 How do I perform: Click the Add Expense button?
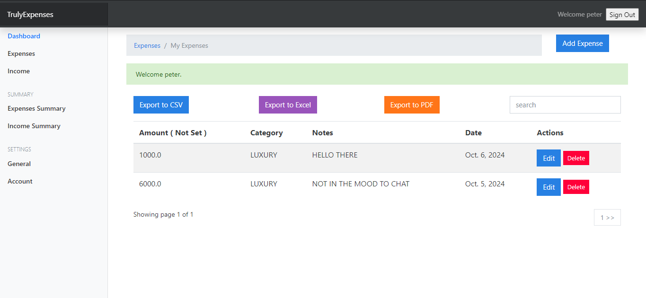pos(582,43)
